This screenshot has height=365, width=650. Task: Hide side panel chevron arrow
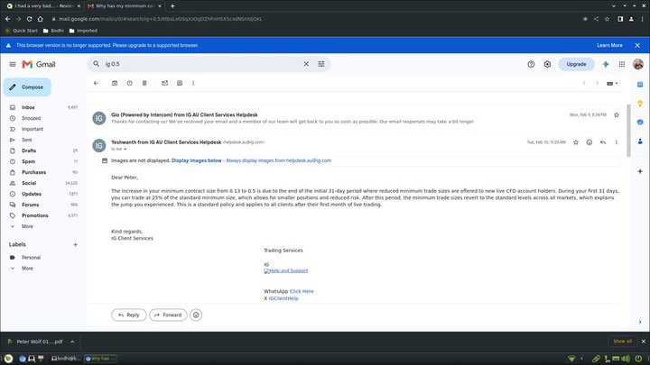pyautogui.click(x=640, y=322)
